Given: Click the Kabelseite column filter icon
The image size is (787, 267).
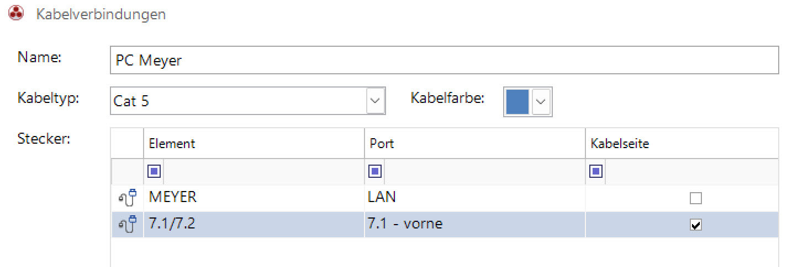Looking at the screenshot, I should pyautogui.click(x=596, y=172).
